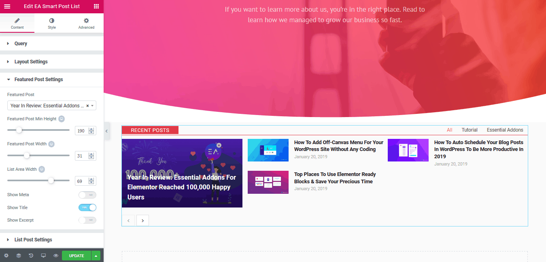This screenshot has width=546, height=262.
Task: Click the 'Edit EA Smart Post List' panel title
Action: coord(52,6)
